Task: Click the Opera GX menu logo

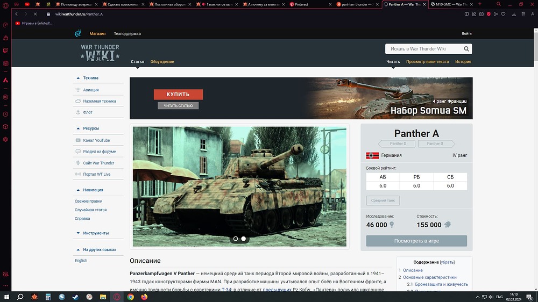Action: (5, 5)
